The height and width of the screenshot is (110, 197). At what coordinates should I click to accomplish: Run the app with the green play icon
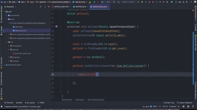tap(142, 2)
